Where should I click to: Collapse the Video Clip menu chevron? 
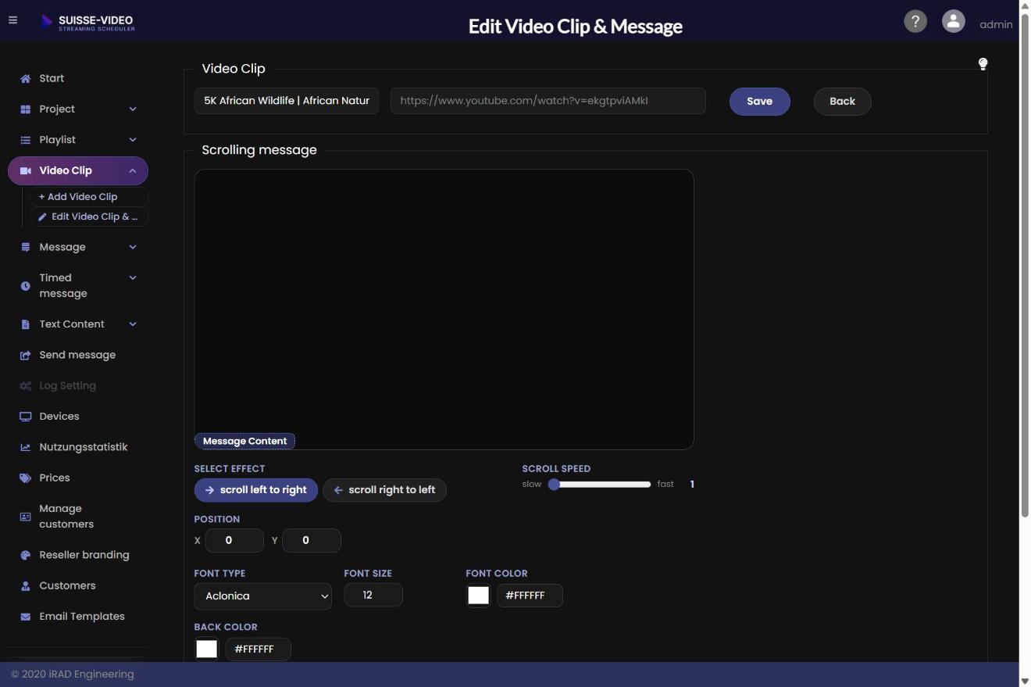(133, 170)
